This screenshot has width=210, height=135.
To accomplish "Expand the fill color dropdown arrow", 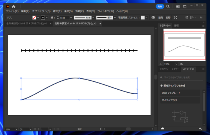I will [x=38, y=18].
